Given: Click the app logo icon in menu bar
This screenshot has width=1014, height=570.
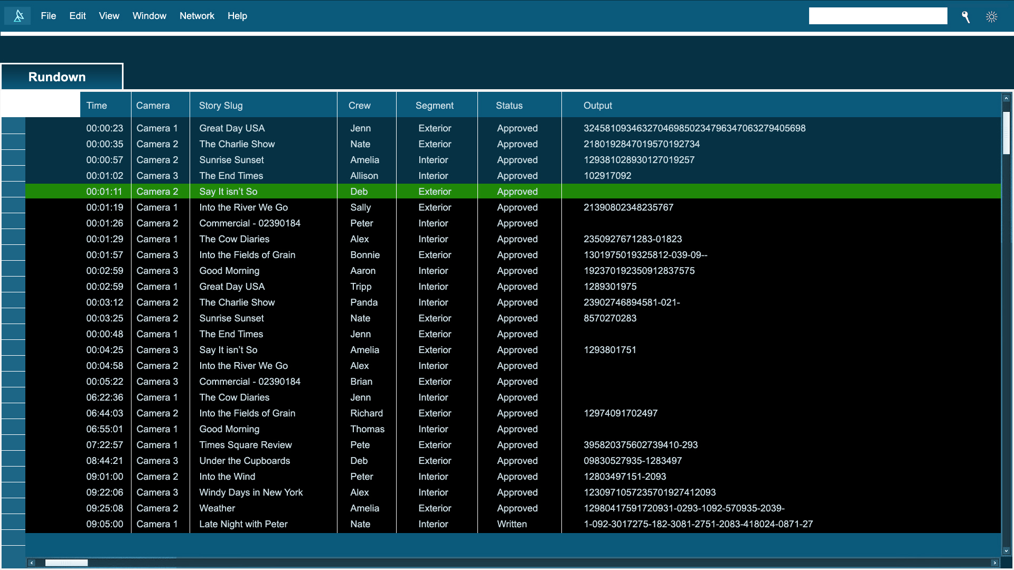Looking at the screenshot, I should (x=18, y=16).
